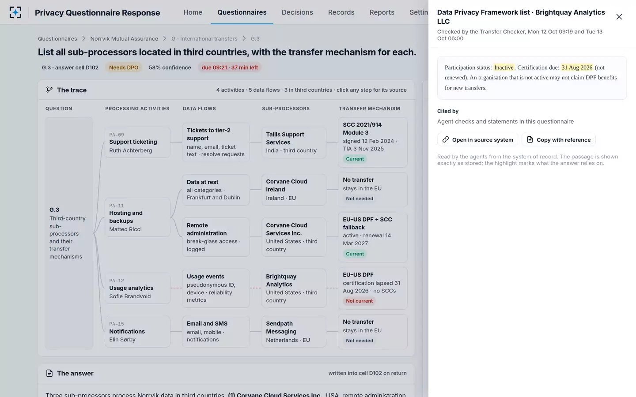Open PA-11 Hosting and backups activity
The image size is (636, 397).
tap(137, 217)
